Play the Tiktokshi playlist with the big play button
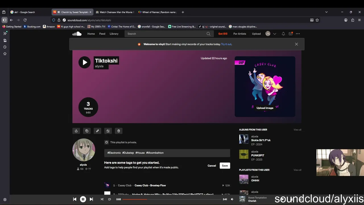This screenshot has height=205, width=364. pyautogui.click(x=84, y=62)
